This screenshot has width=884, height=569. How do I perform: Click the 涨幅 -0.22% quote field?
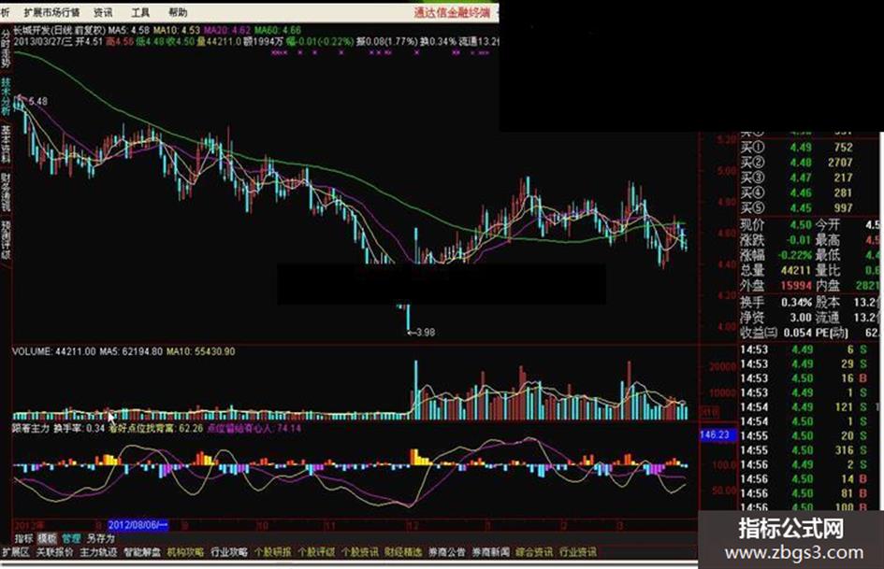(775, 255)
